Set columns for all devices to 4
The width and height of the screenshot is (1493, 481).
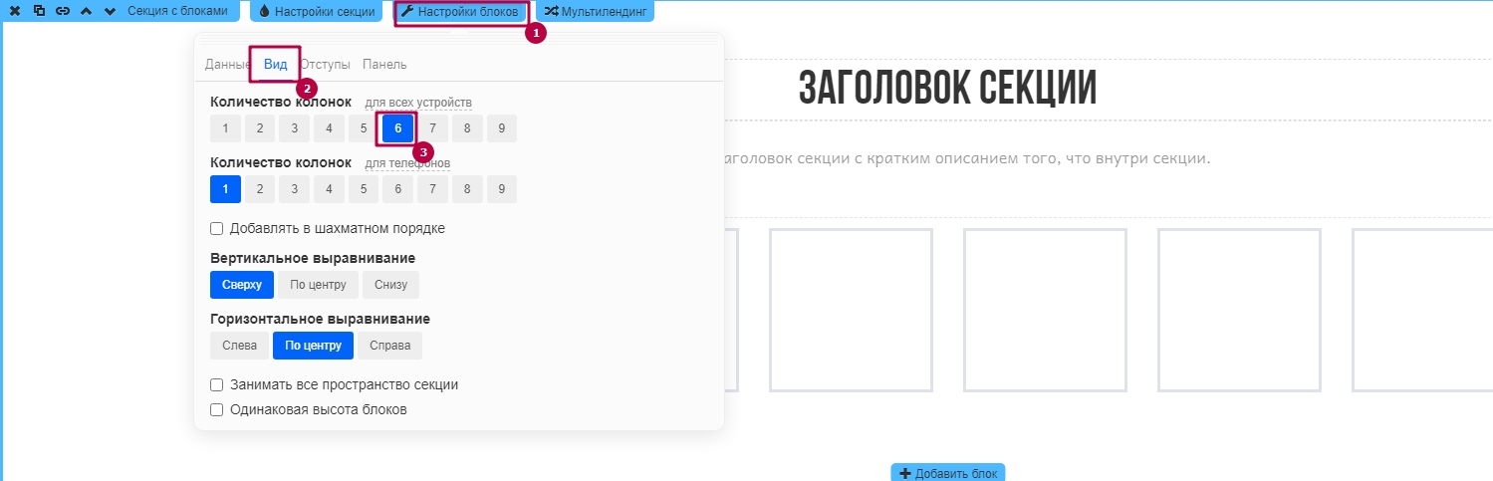click(329, 128)
